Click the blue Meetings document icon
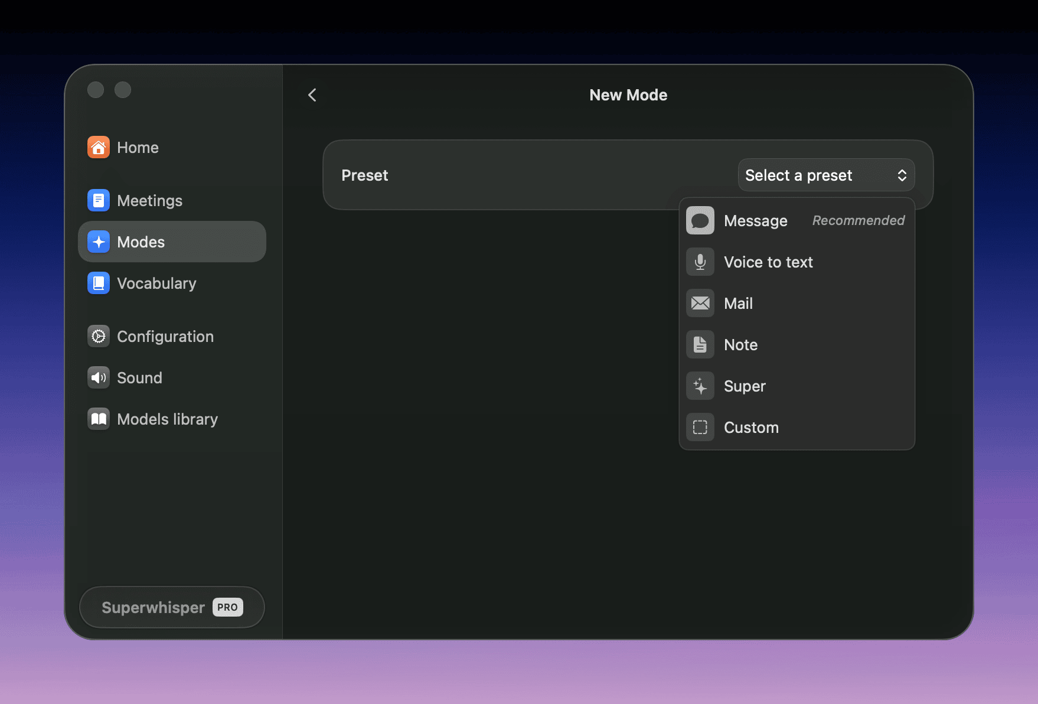Viewport: 1038px width, 704px height. [x=99, y=200]
